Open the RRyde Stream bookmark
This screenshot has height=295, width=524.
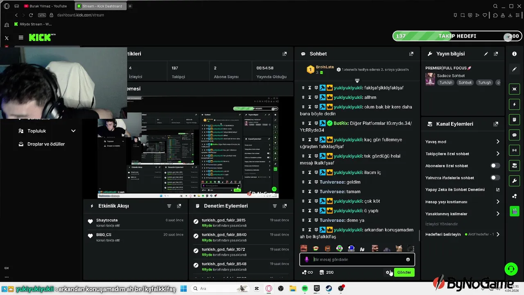[x=33, y=24]
